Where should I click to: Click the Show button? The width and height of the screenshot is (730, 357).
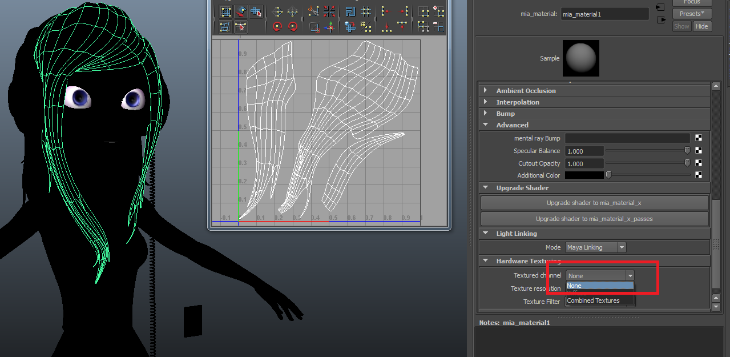coord(681,26)
